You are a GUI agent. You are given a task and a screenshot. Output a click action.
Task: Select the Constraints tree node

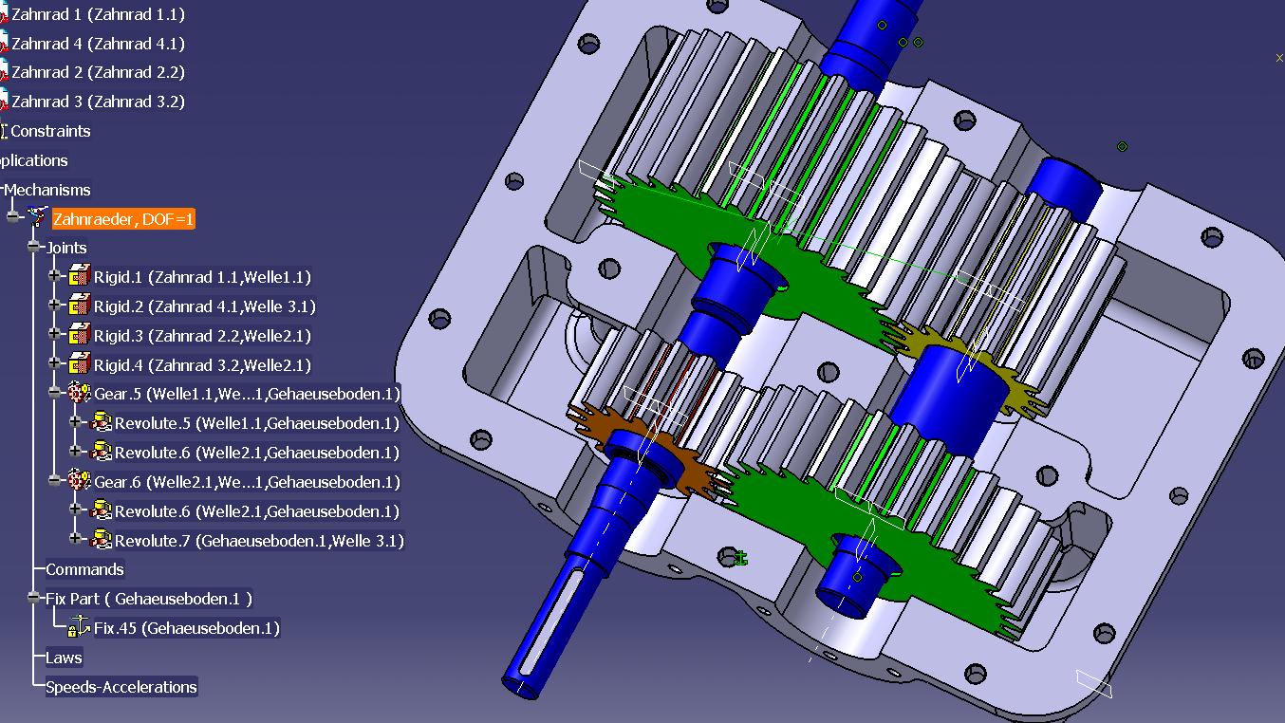[x=50, y=131]
